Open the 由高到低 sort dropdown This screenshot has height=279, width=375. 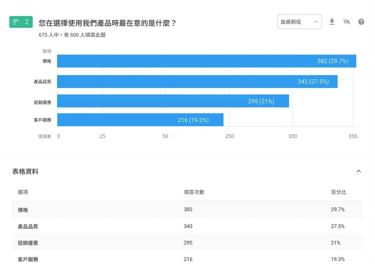click(300, 22)
